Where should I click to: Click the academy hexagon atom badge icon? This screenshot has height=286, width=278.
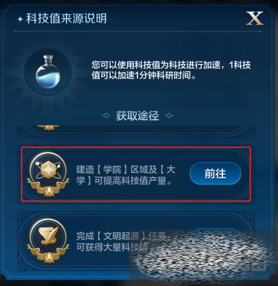click(48, 170)
